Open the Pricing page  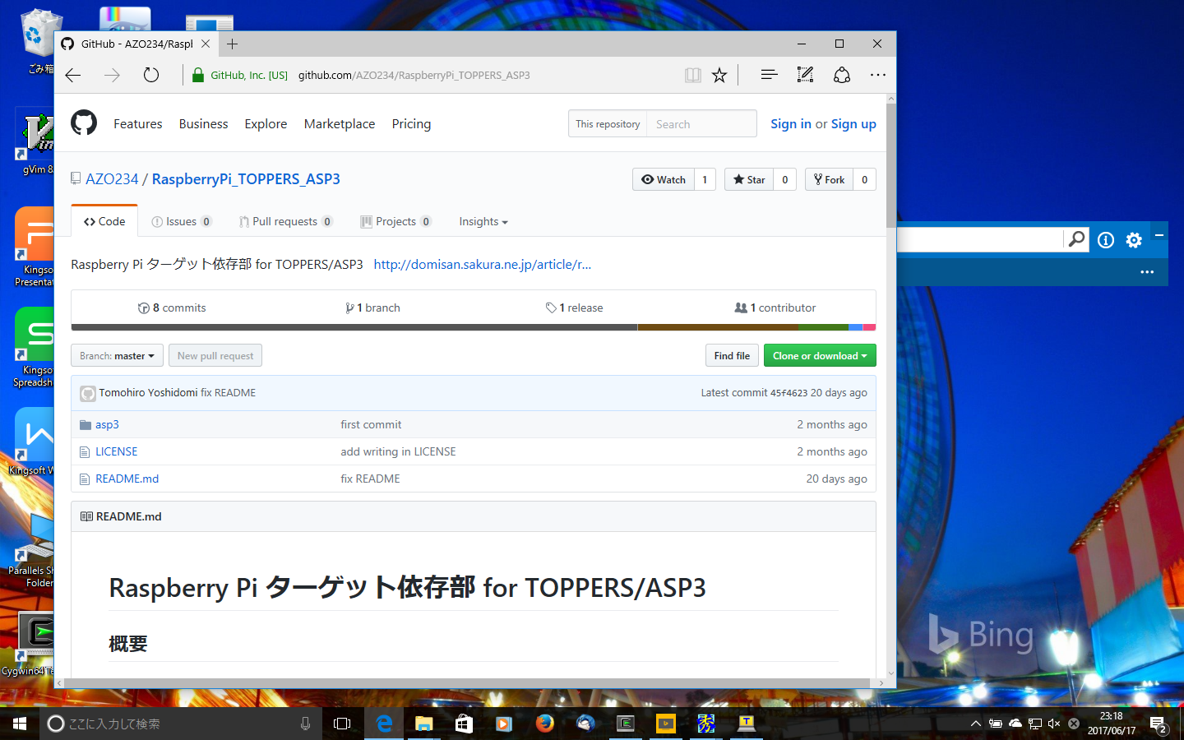click(x=411, y=123)
